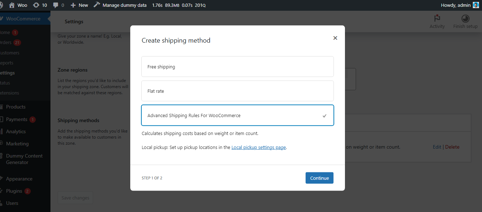Click the Plugins update badge 2
The image size is (482, 212).
(x=28, y=191)
